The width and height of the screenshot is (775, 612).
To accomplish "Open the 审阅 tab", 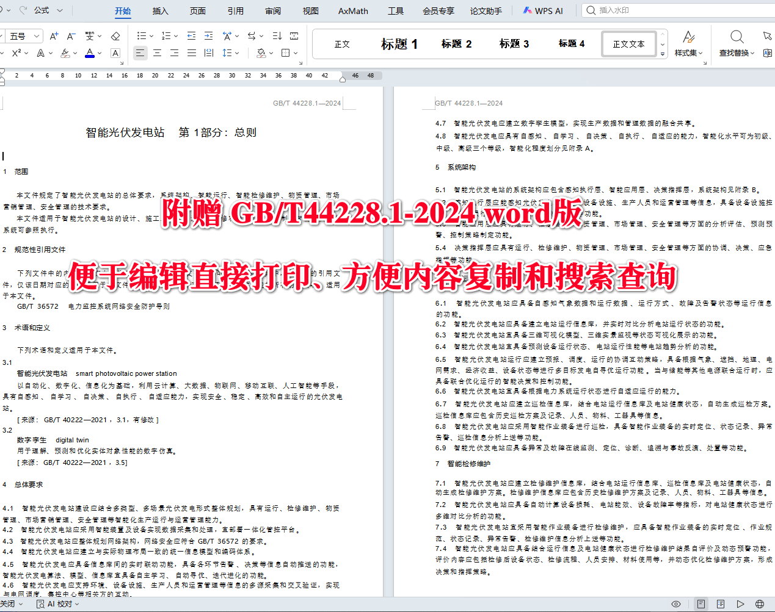I will click(x=273, y=11).
